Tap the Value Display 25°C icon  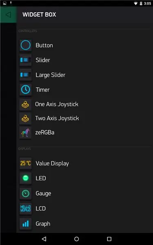click(x=25, y=163)
